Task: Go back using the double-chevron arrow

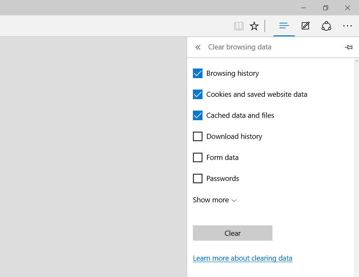Action: [198, 47]
